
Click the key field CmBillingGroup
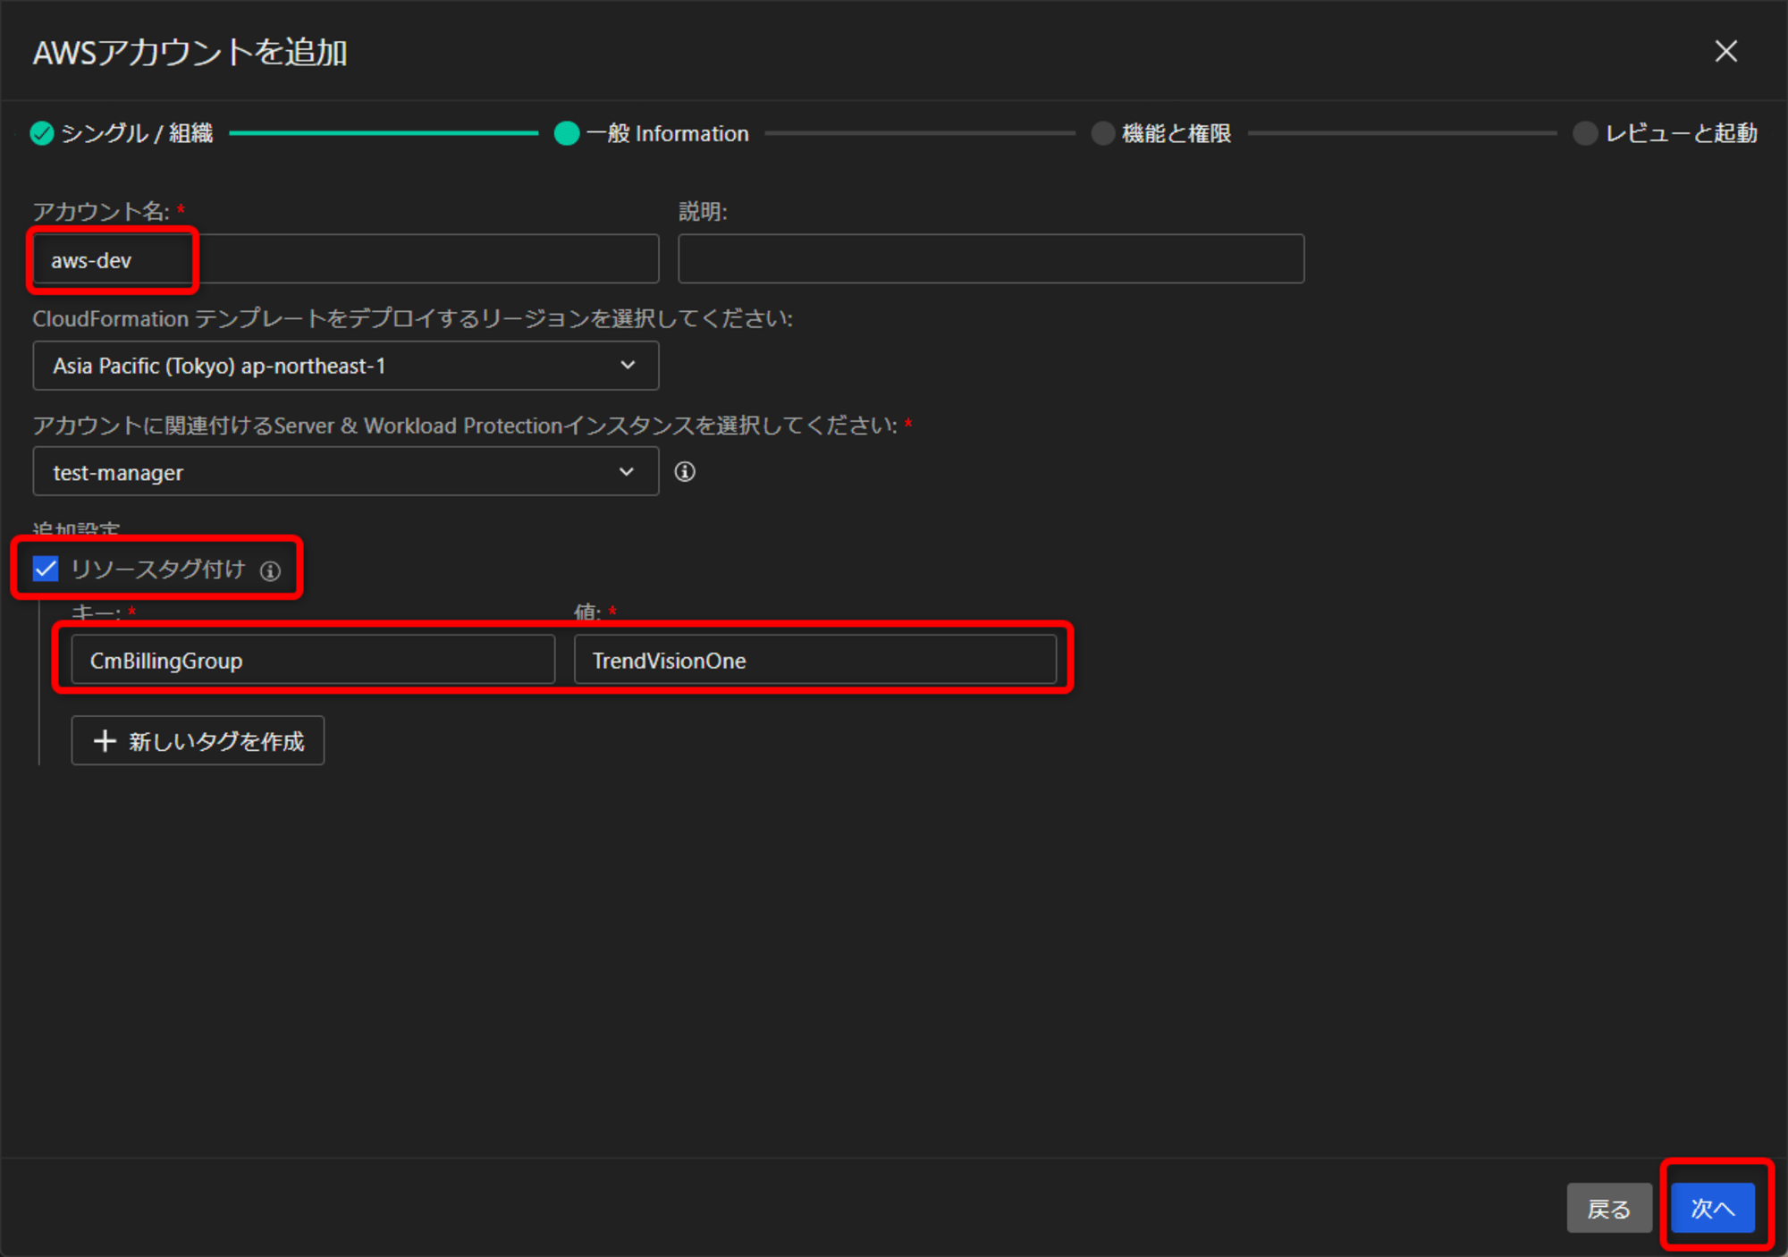313,660
